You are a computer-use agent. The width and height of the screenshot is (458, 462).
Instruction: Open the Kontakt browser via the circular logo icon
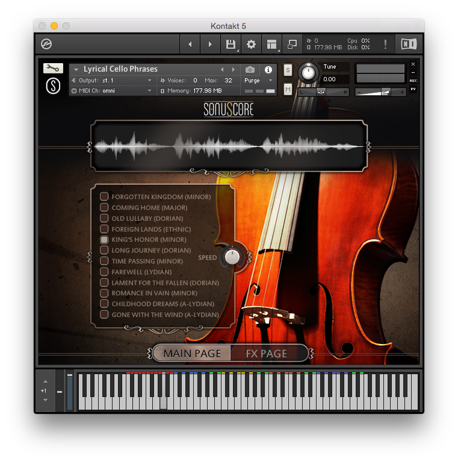[46, 44]
